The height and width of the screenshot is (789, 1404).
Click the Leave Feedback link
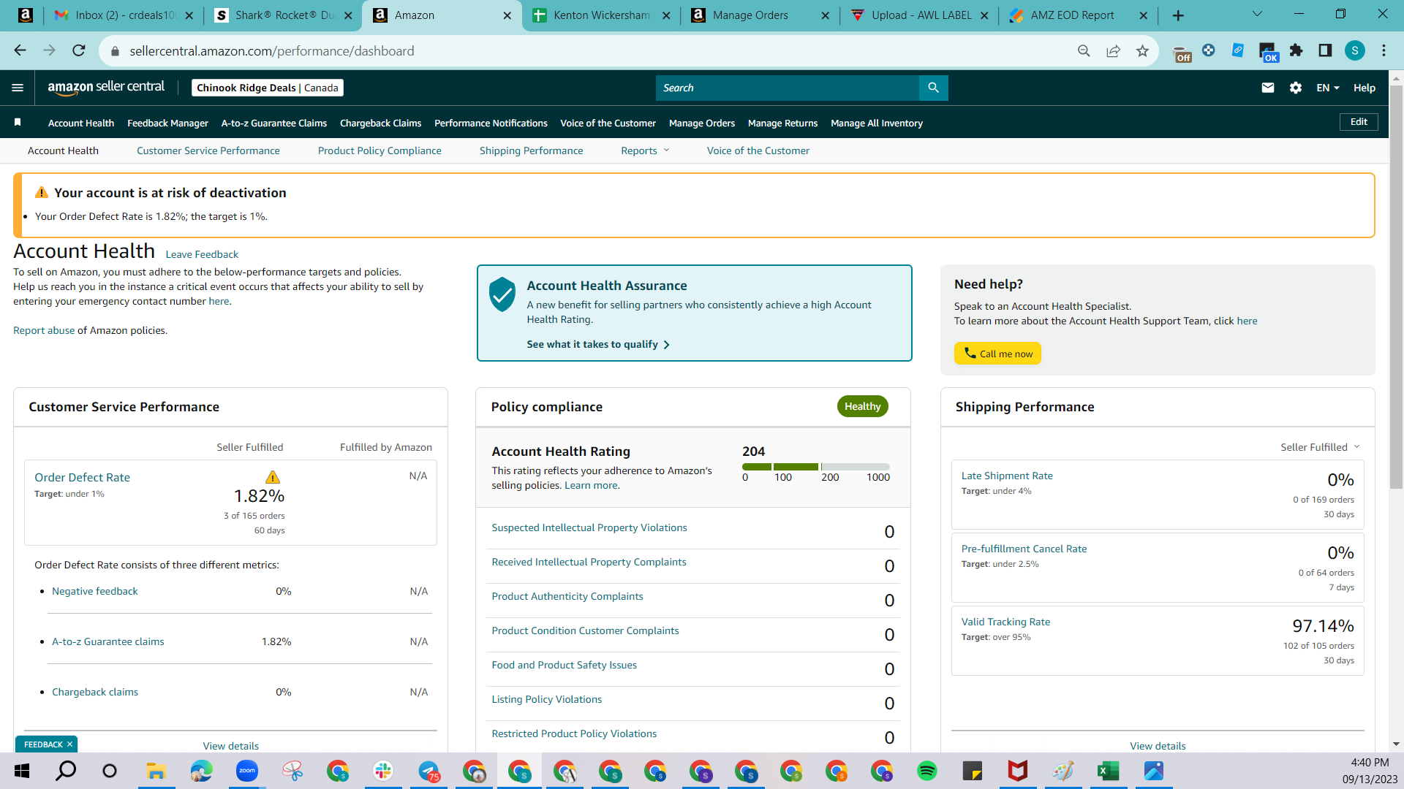coord(202,254)
